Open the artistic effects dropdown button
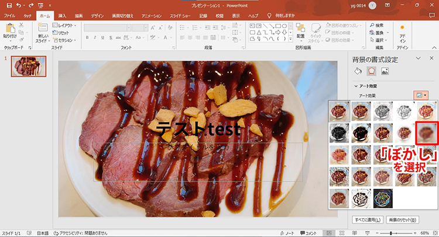The image size is (439, 237). [421, 95]
